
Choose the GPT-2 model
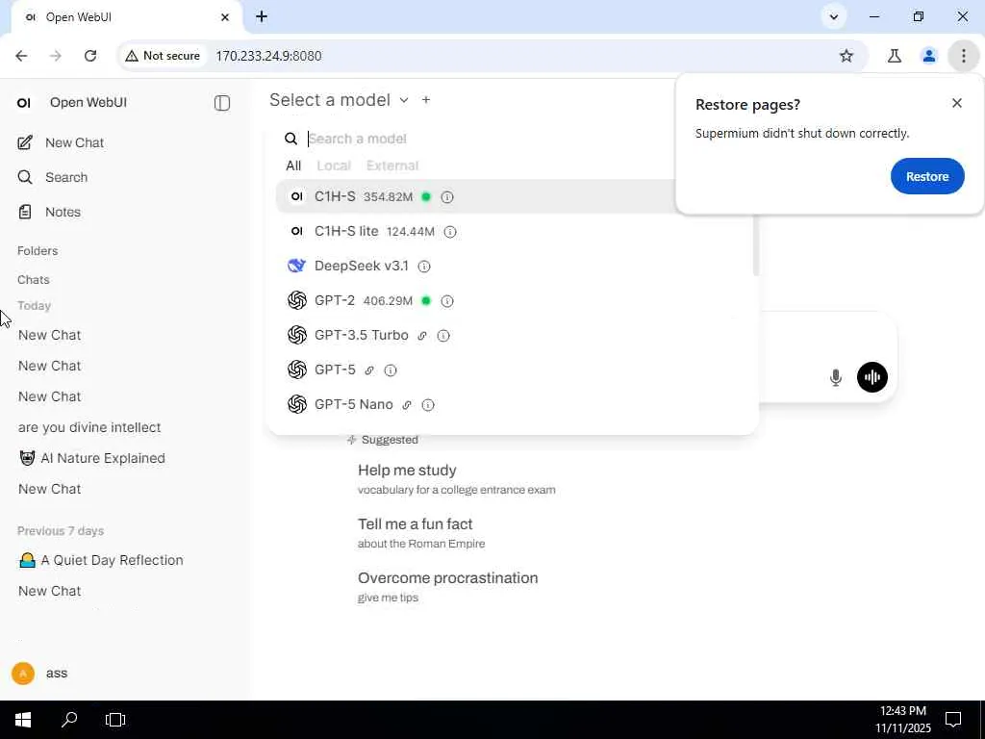[x=514, y=300]
